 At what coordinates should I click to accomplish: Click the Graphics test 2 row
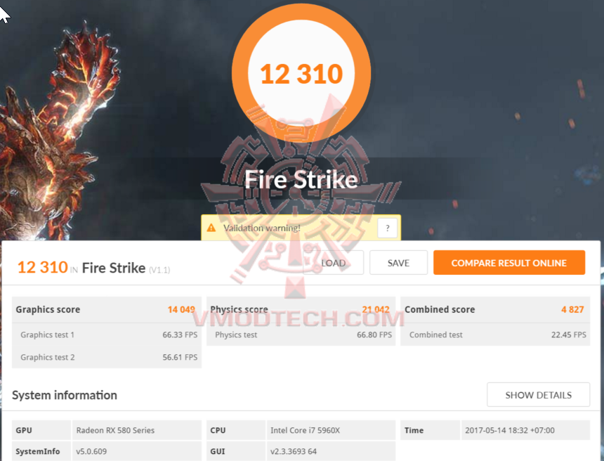107,357
